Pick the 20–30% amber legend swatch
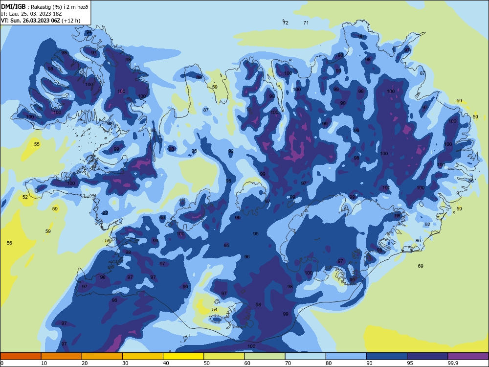The width and height of the screenshot is (489, 367). coord(102,356)
